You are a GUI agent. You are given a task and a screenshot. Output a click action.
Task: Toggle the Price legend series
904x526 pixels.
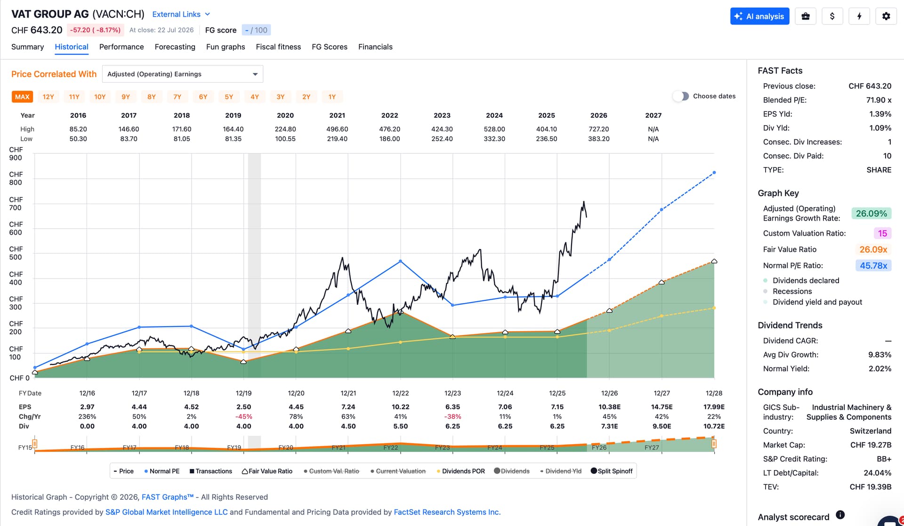123,471
